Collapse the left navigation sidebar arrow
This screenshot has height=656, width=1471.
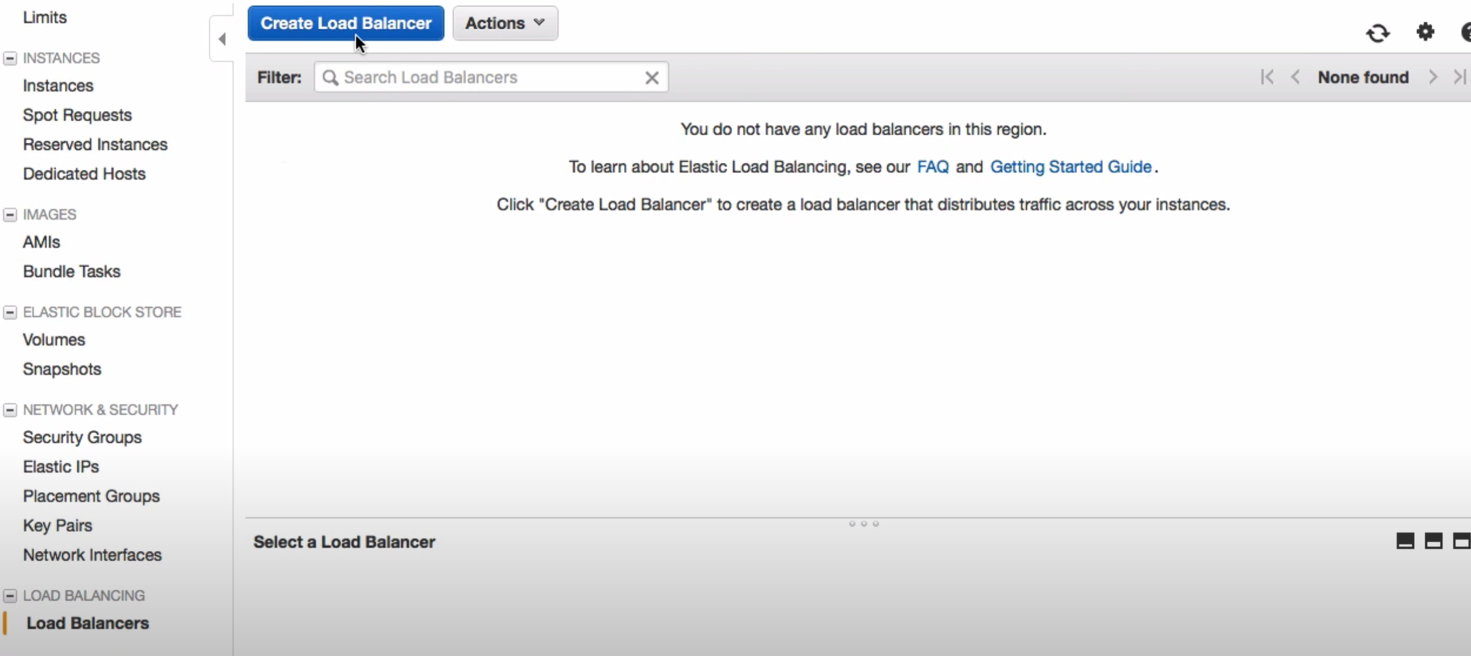pyautogui.click(x=222, y=39)
